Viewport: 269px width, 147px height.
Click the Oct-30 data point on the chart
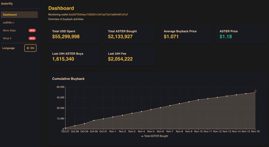(94, 120)
